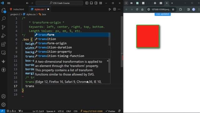This screenshot has width=200, height=113.
Task: Click the unsaved dot on styles.css tab
Action: click(x=48, y=9)
